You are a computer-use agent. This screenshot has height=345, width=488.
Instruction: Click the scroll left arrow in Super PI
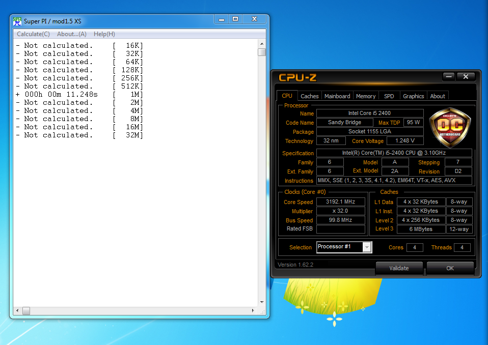tap(17, 310)
